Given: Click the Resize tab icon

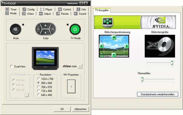Looking at the screenshot, I should 58,14.
